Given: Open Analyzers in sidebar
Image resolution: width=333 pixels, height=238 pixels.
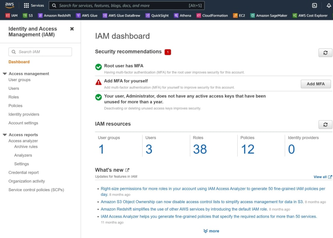Looking at the screenshot, I should pos(23,155).
